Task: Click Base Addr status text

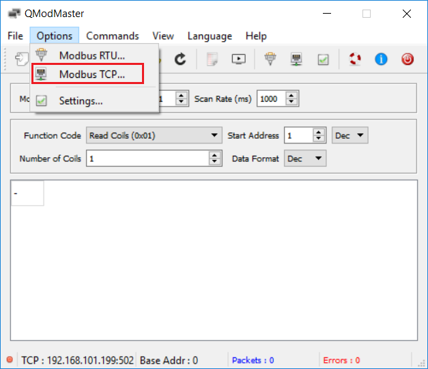Action: pyautogui.click(x=169, y=360)
